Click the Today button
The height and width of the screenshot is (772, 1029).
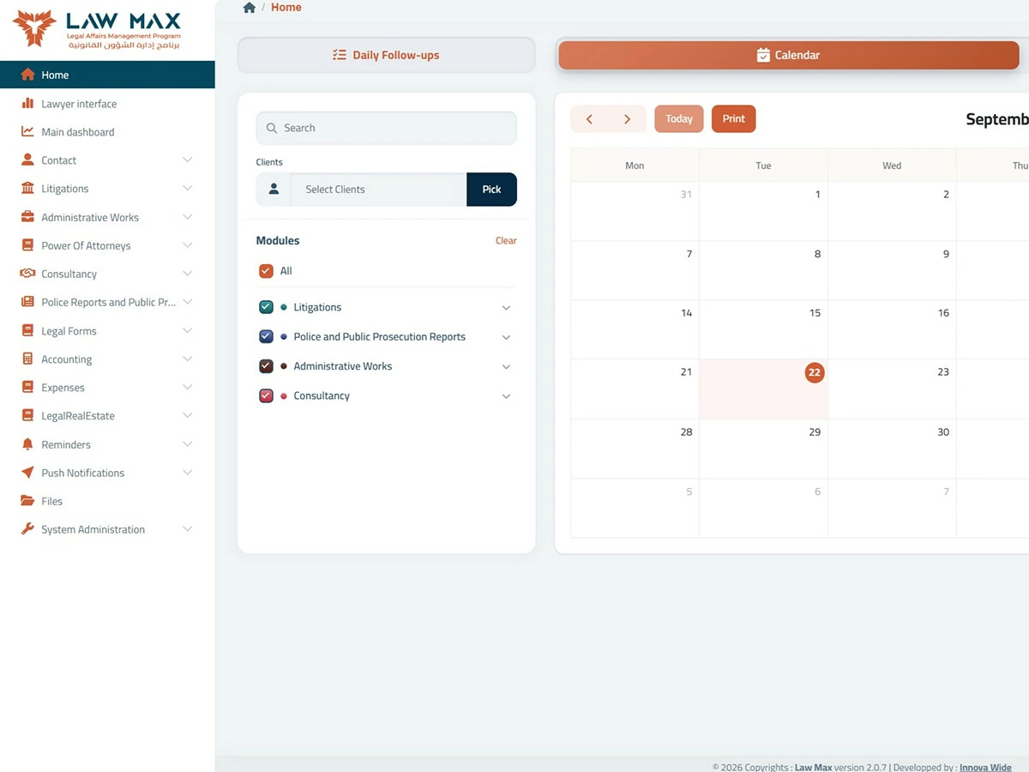(x=679, y=119)
